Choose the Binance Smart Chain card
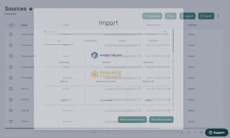Viewport: 230px width, 138px height. point(106,77)
